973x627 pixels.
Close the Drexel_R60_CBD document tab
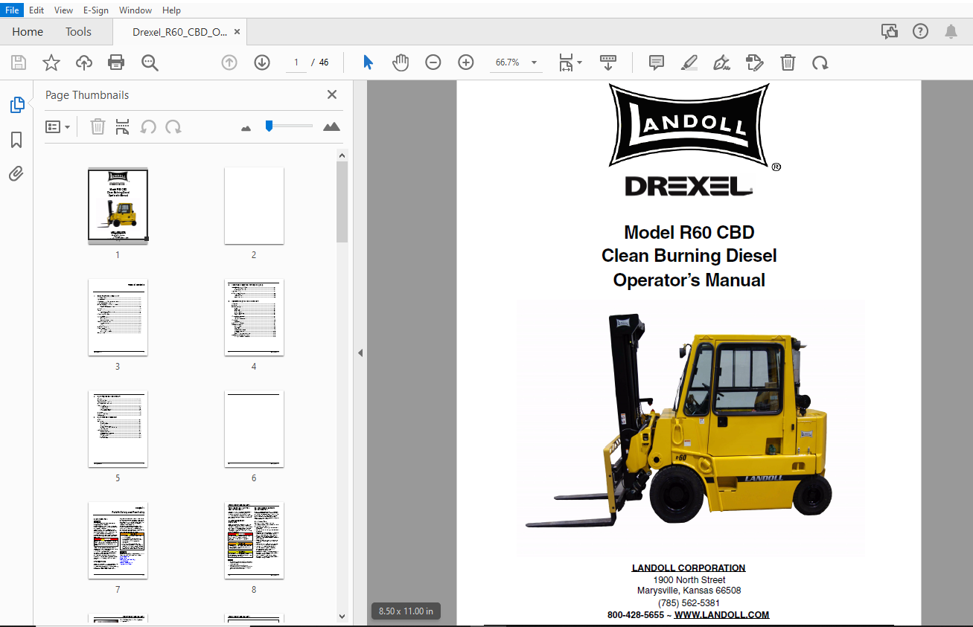pos(237,32)
